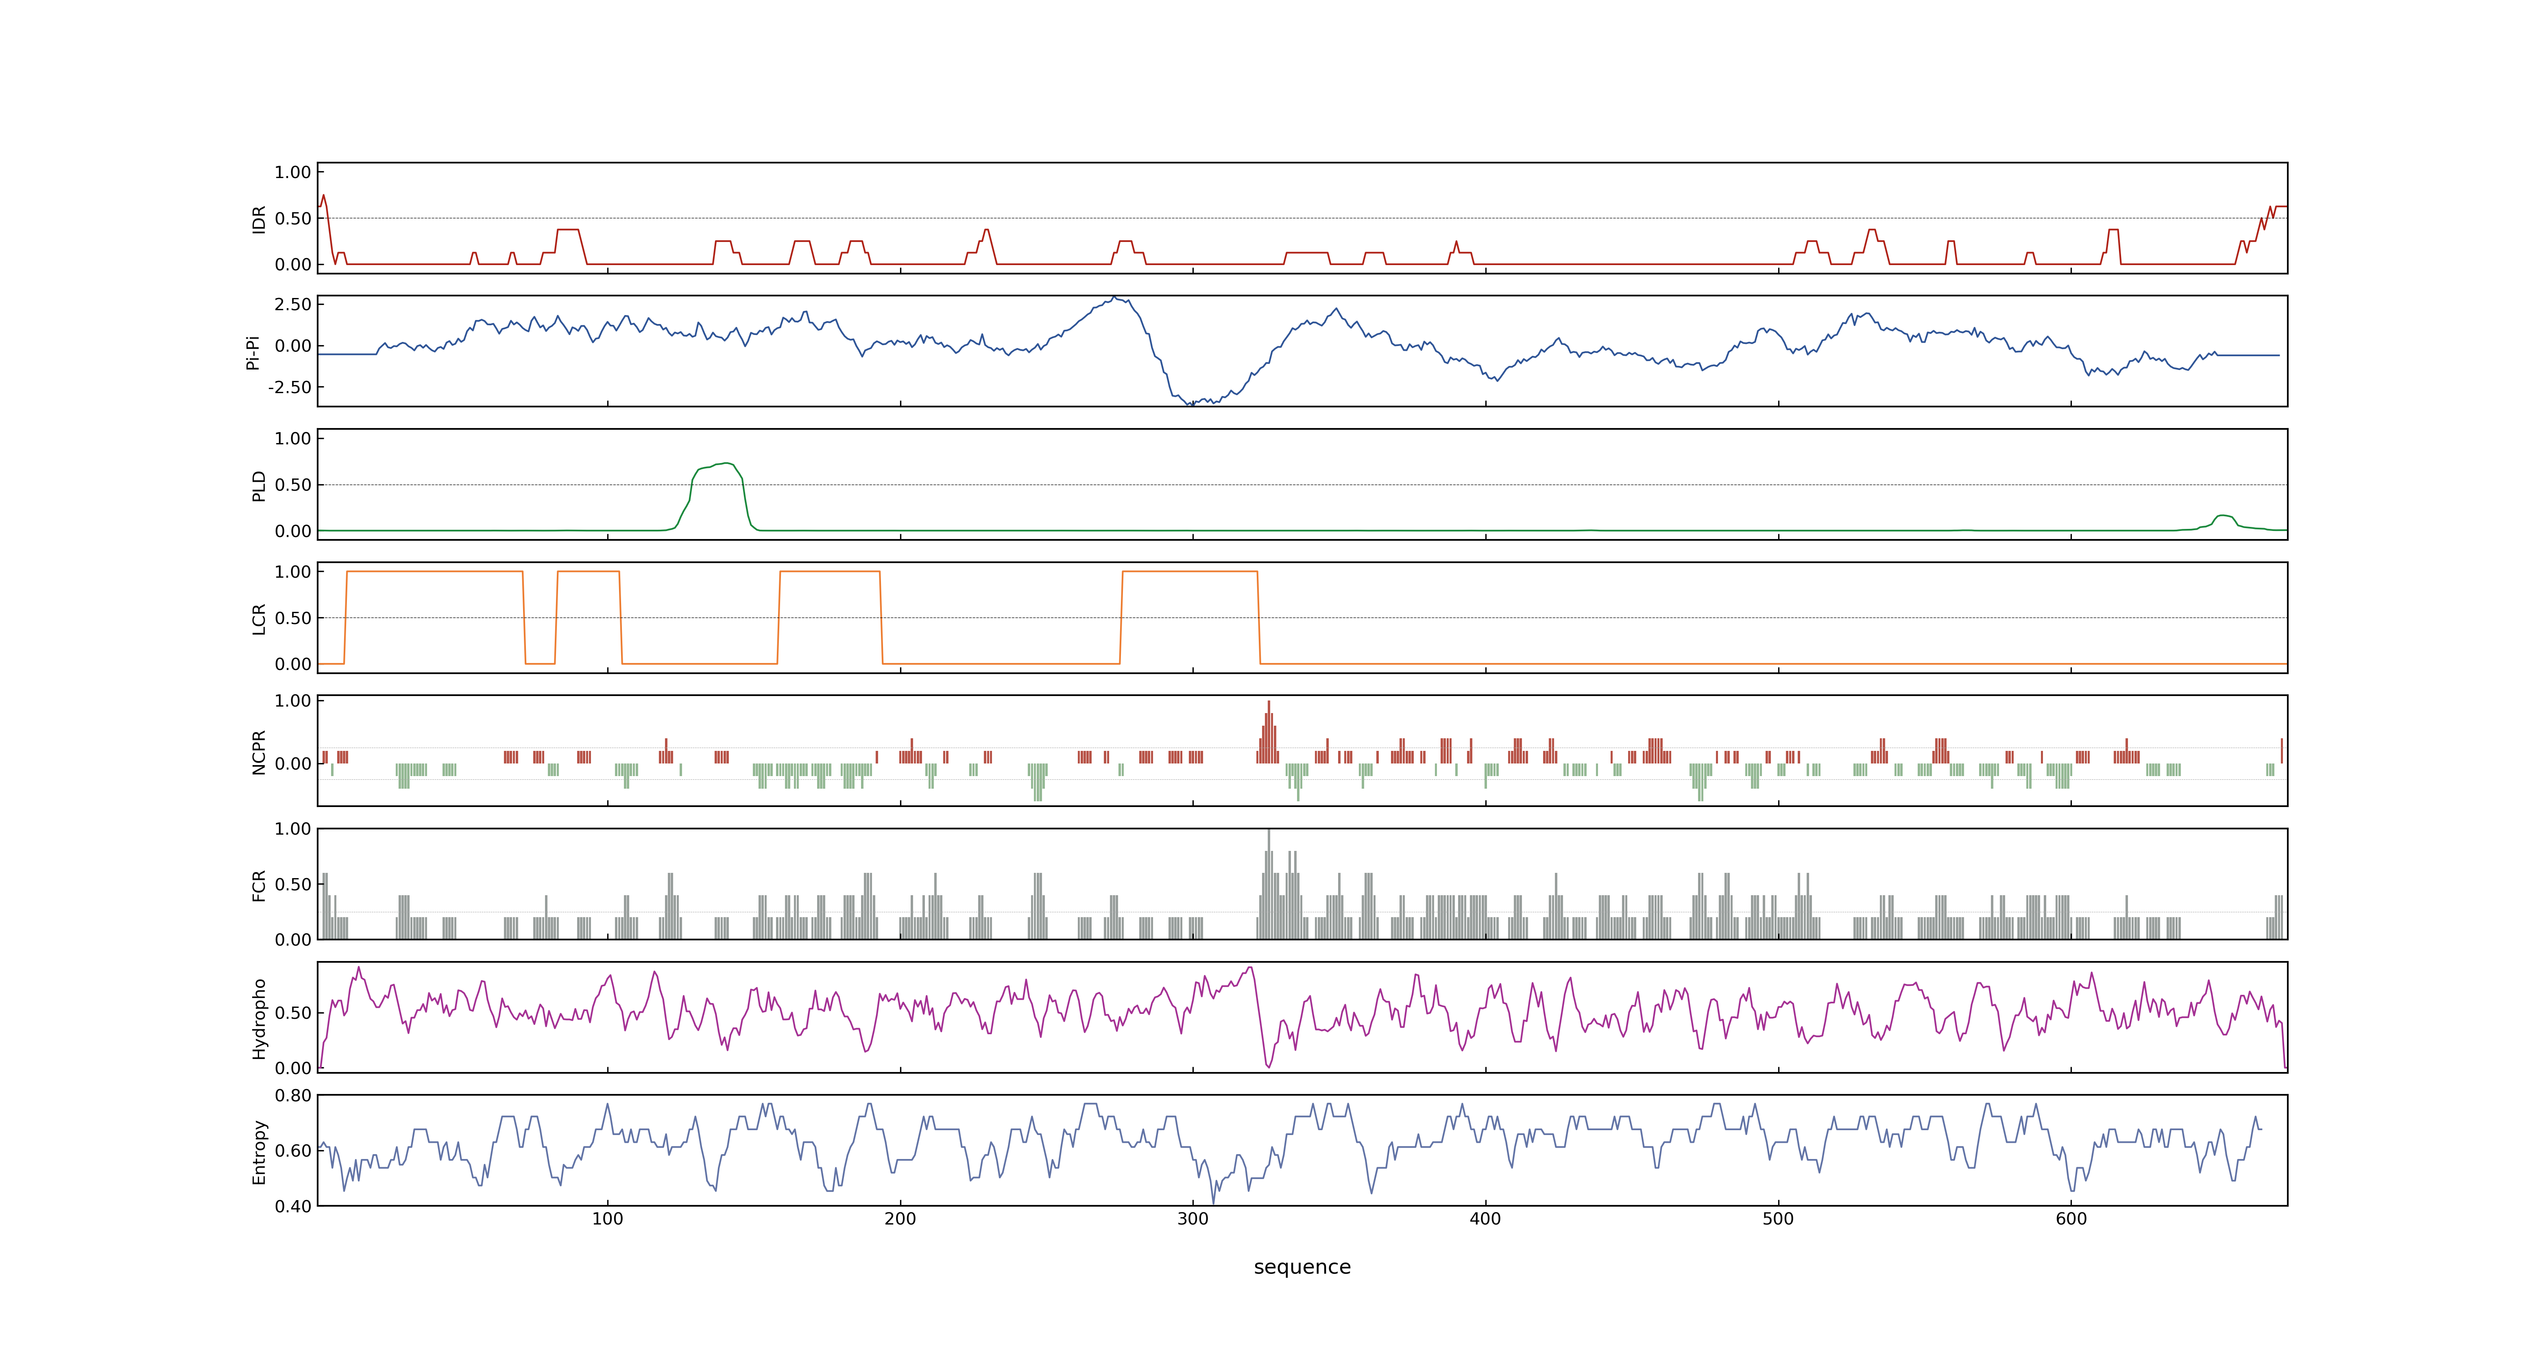Click the PLD y-axis label
This screenshot has height=1355, width=2542.
coord(259,485)
